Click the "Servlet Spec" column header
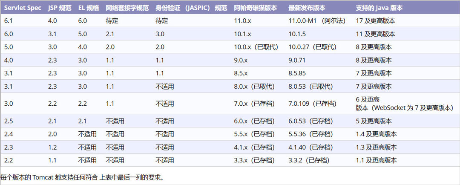The image size is (460, 185). 23,8
